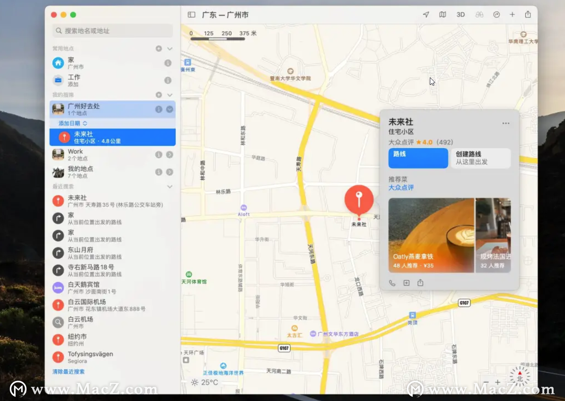Click the add to guide icon on place card

[406, 283]
